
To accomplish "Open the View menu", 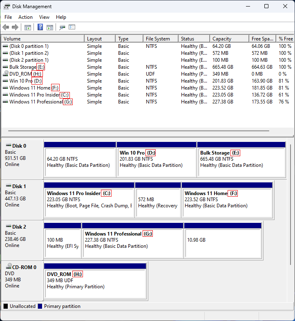I will pos(44,17).
